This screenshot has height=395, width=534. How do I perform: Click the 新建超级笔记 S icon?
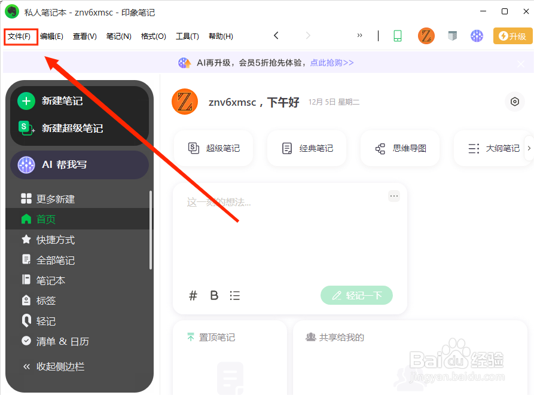tap(26, 128)
